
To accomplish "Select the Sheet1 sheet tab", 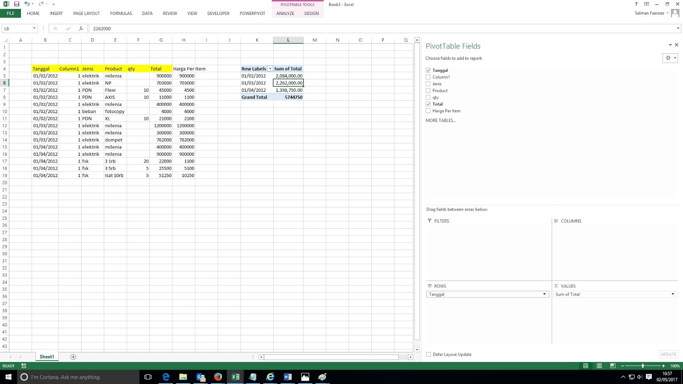I will 47,357.
